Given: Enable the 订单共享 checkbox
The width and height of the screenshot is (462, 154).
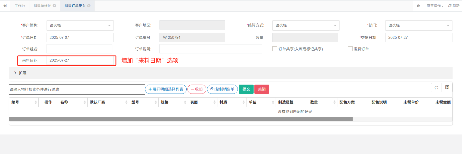Looking at the screenshot, I should click(275, 49).
